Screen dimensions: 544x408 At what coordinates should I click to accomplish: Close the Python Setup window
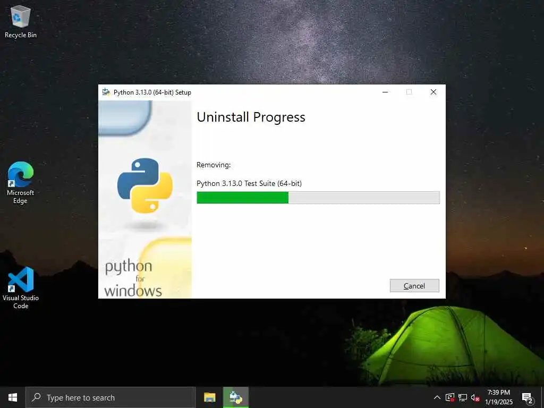point(433,92)
